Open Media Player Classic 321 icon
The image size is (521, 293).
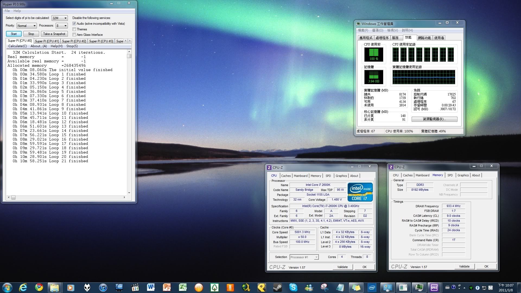(135, 288)
